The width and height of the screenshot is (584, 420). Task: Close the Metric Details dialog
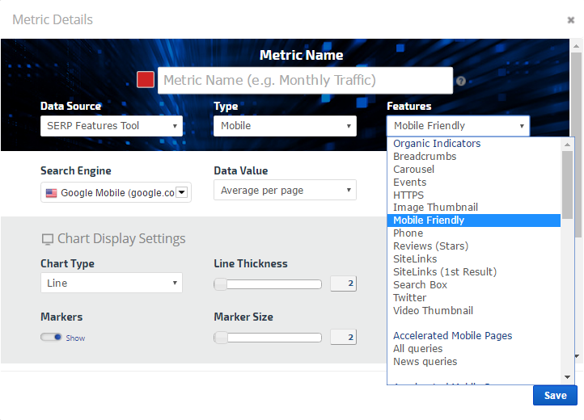pyautogui.click(x=571, y=20)
